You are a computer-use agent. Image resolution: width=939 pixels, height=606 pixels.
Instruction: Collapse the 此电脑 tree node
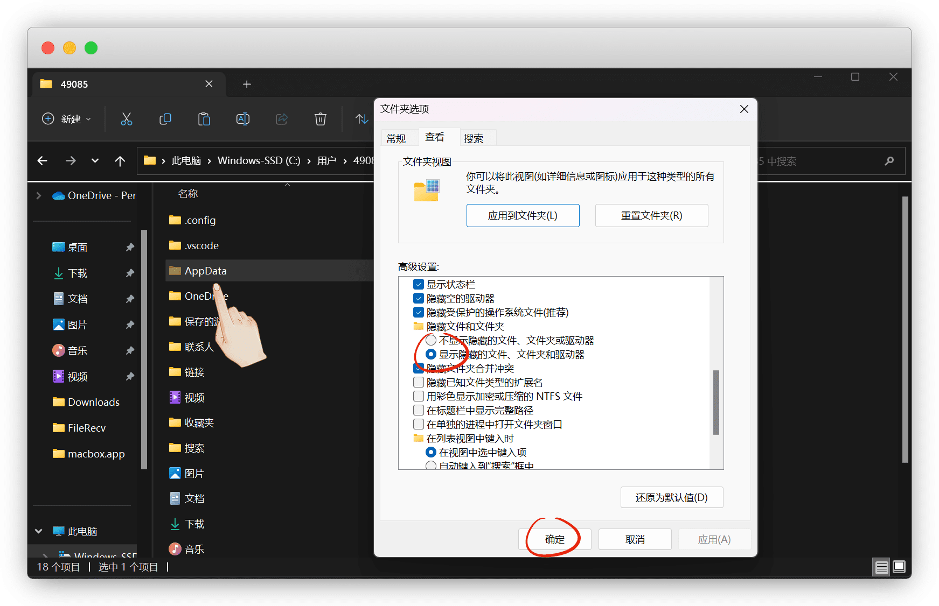click(39, 531)
